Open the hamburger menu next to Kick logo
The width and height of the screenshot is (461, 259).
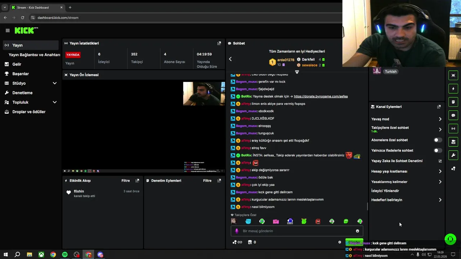[8, 31]
